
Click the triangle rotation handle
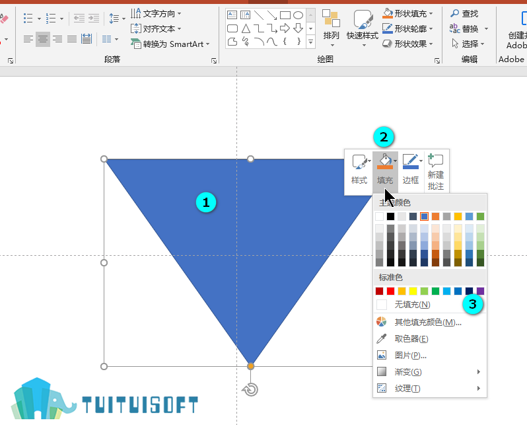click(x=250, y=390)
